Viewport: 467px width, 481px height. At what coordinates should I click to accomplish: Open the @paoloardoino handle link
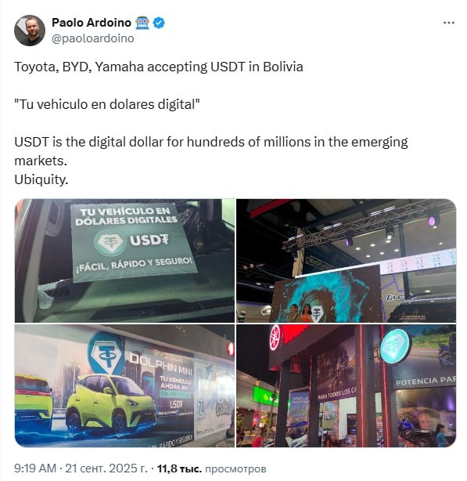click(93, 38)
